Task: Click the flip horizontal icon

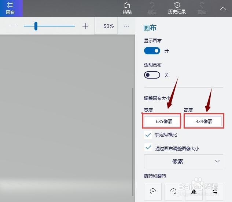Action: tap(194, 191)
